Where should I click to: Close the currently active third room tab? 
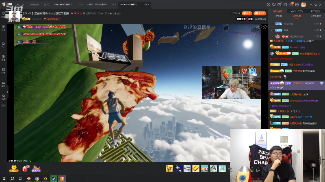pos(148,4)
